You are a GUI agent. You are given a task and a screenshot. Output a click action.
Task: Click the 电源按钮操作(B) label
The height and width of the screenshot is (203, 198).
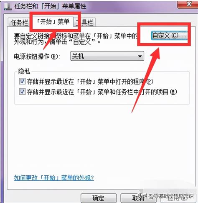(37, 57)
